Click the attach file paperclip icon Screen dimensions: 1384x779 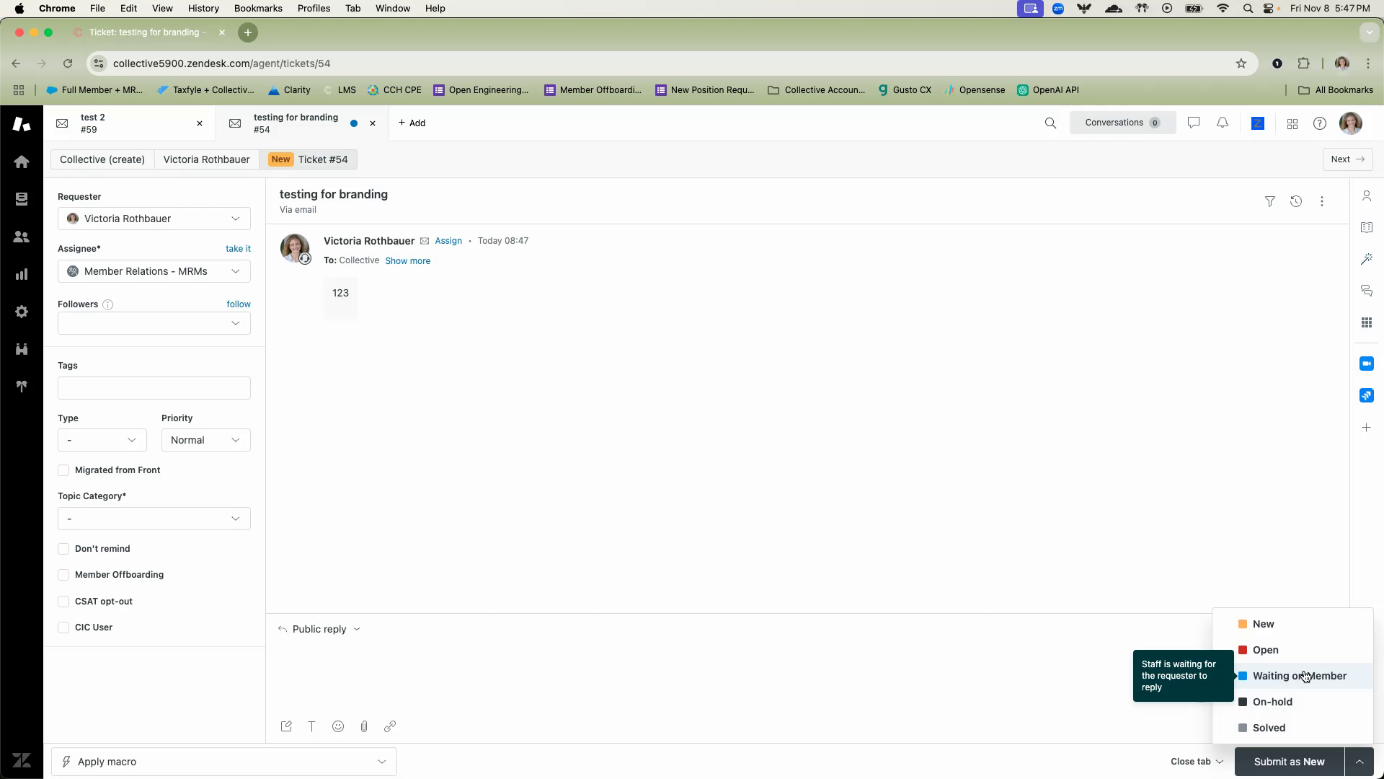click(364, 726)
